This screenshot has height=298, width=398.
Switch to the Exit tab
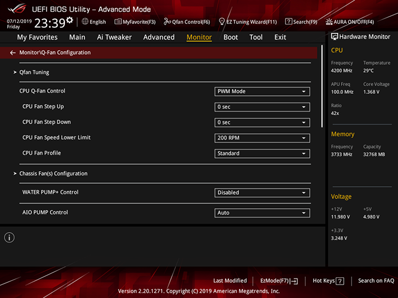[280, 37]
